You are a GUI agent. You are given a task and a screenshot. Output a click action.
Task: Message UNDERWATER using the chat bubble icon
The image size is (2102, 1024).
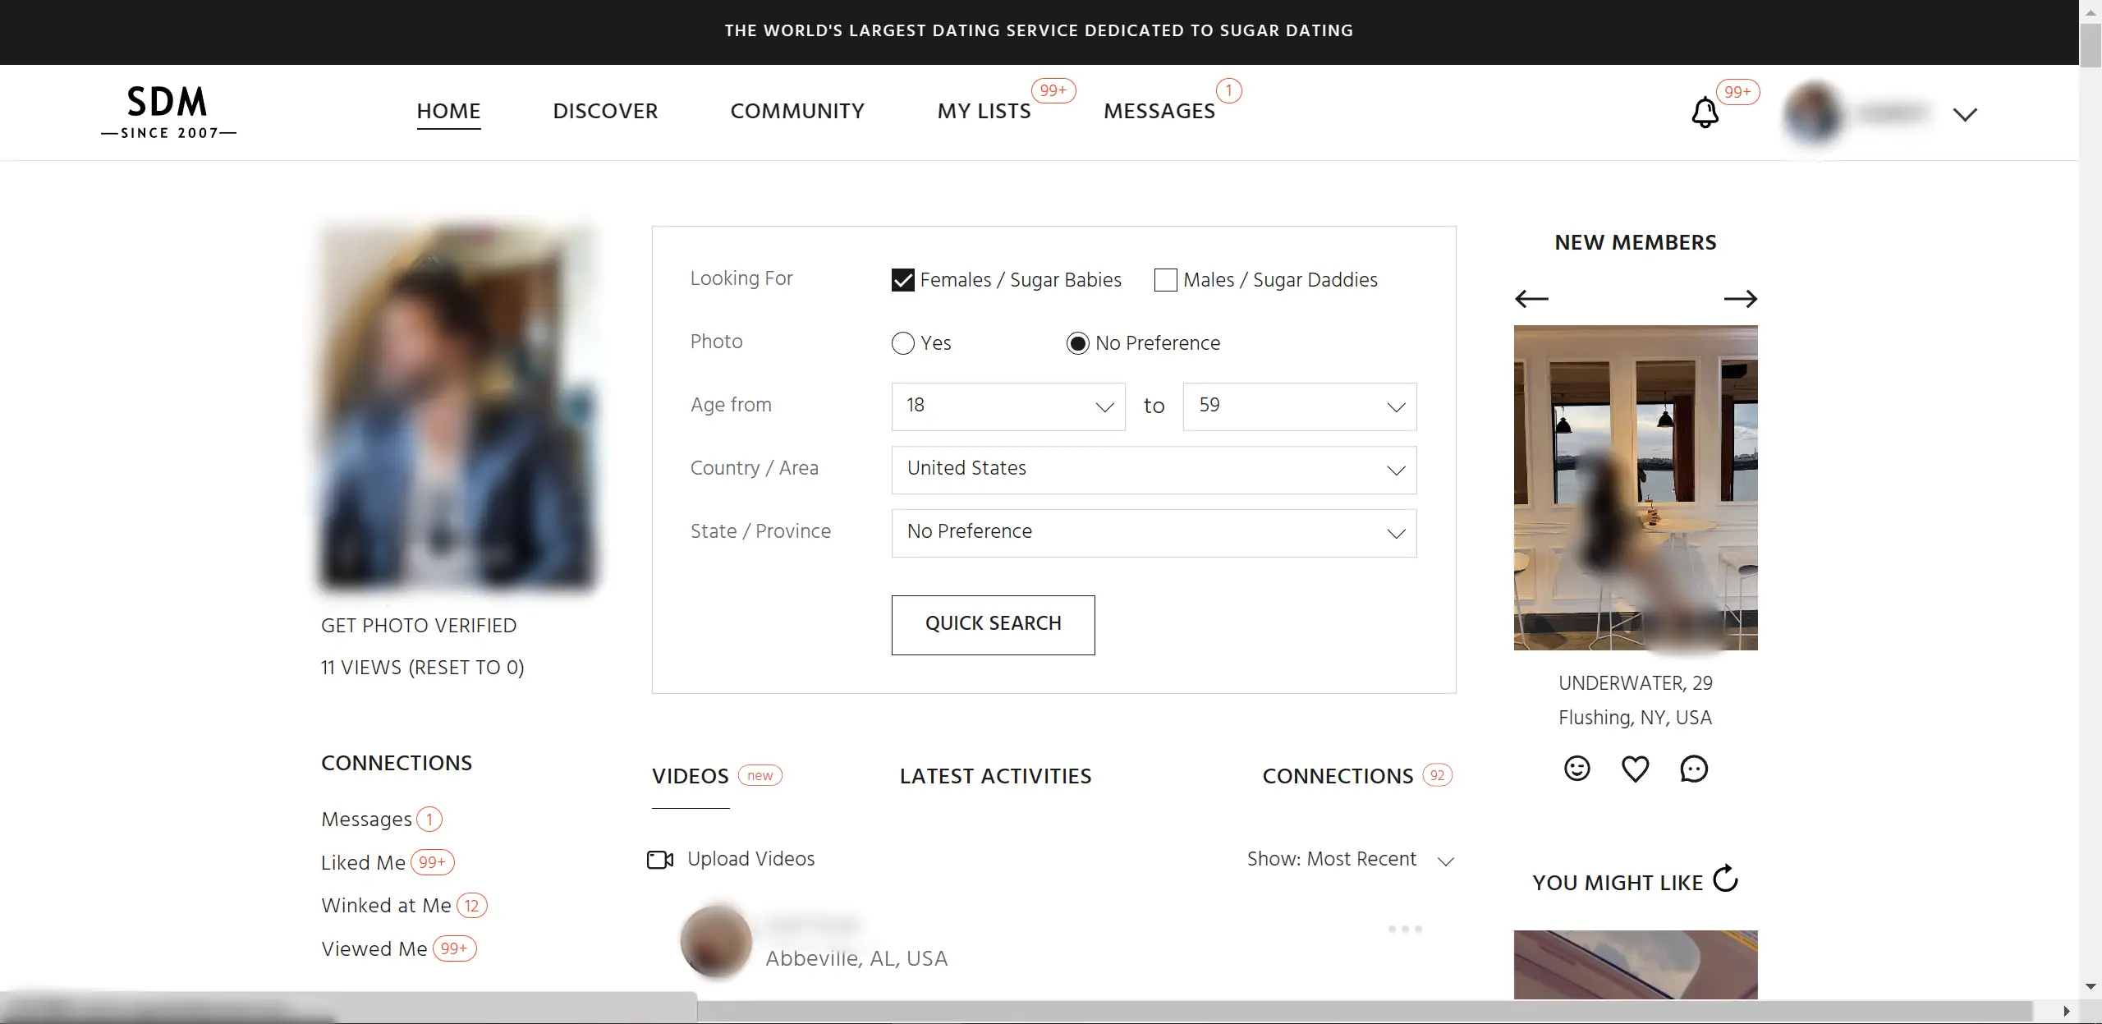1694,769
